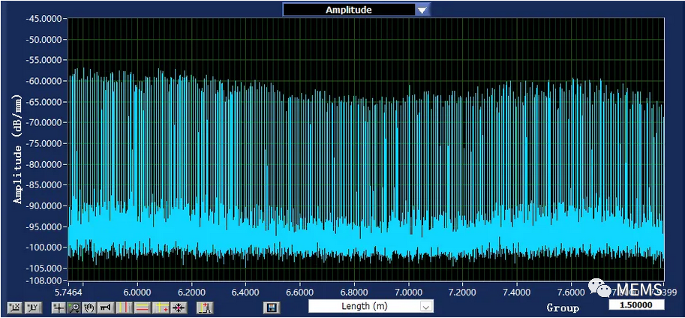Select the zoom magnifier tool
Screen dimensions: 685x318
(73, 308)
